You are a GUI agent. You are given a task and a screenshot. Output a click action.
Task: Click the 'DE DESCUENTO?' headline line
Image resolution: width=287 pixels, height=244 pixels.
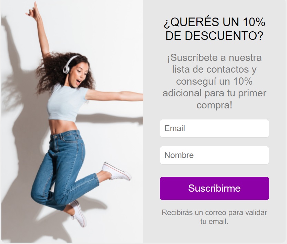[x=214, y=35]
